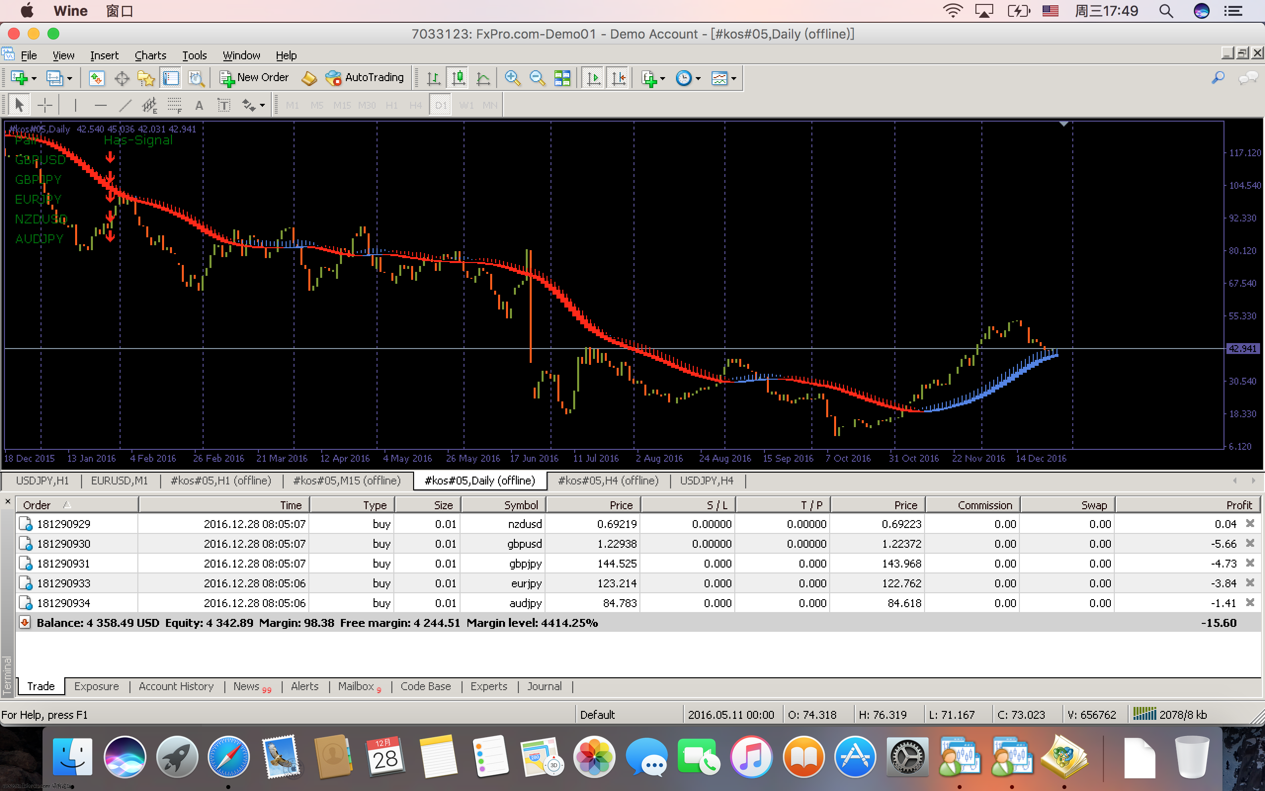Open System Preferences from the Dock
1265x791 pixels.
point(907,757)
